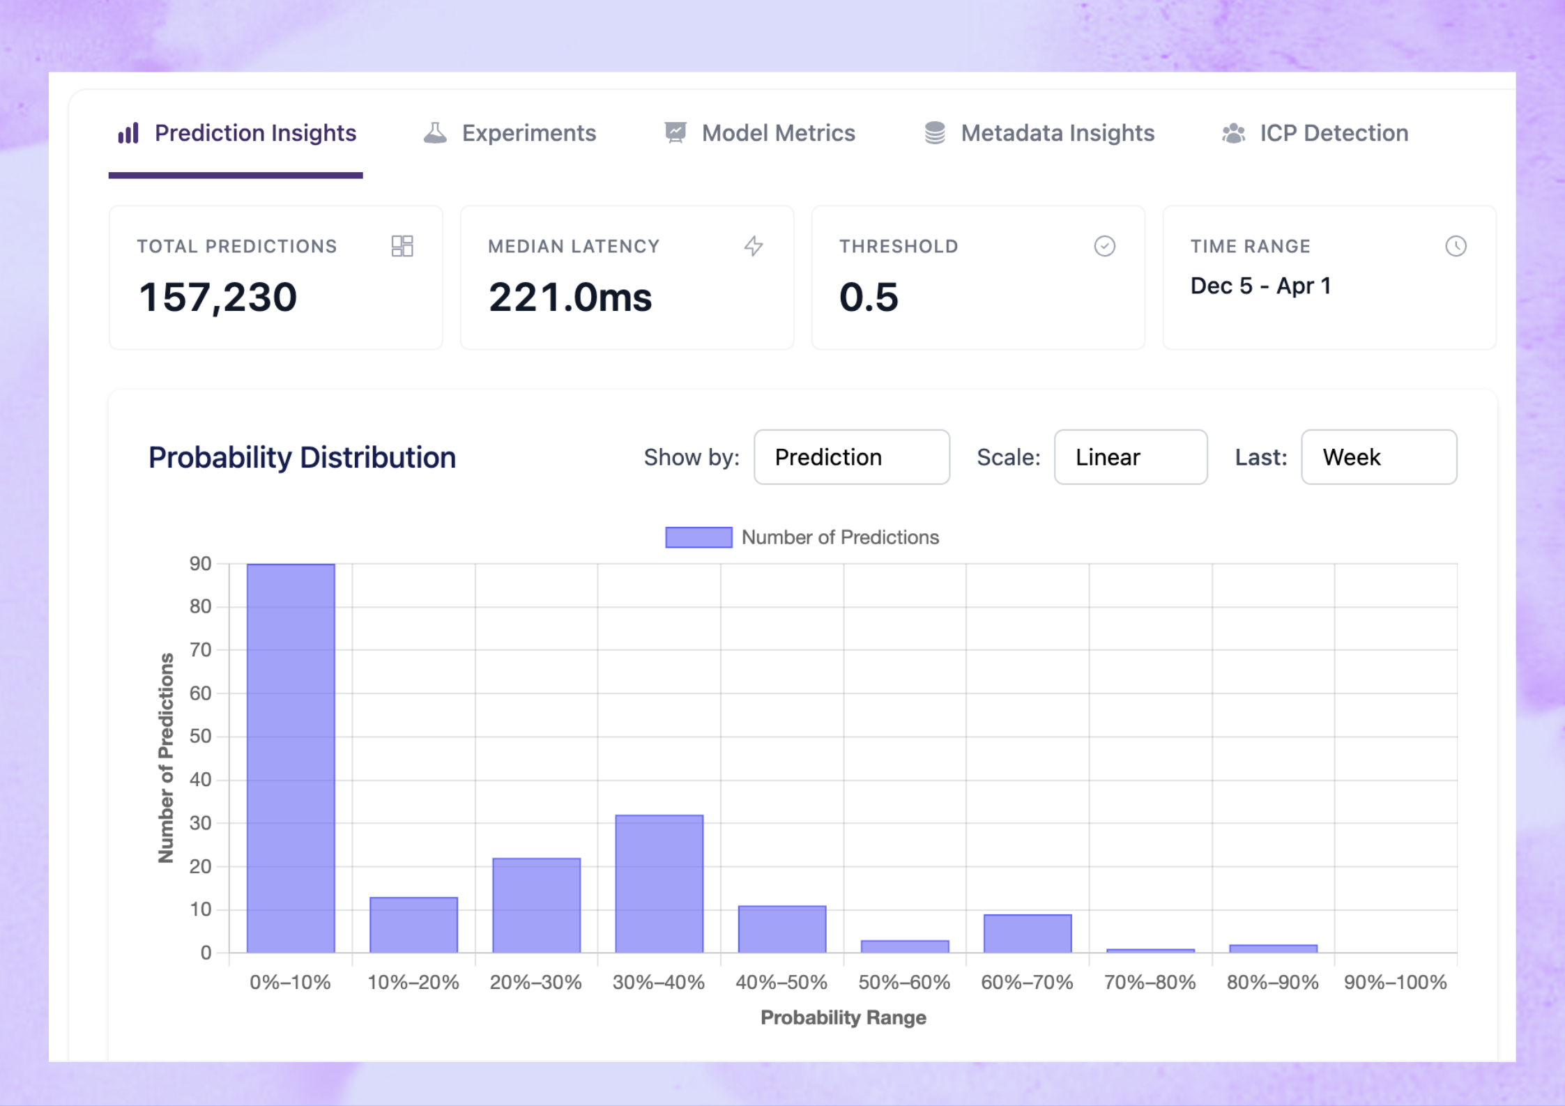The height and width of the screenshot is (1106, 1565).
Task: Click the 30%–40% histogram bar
Action: tap(659, 884)
